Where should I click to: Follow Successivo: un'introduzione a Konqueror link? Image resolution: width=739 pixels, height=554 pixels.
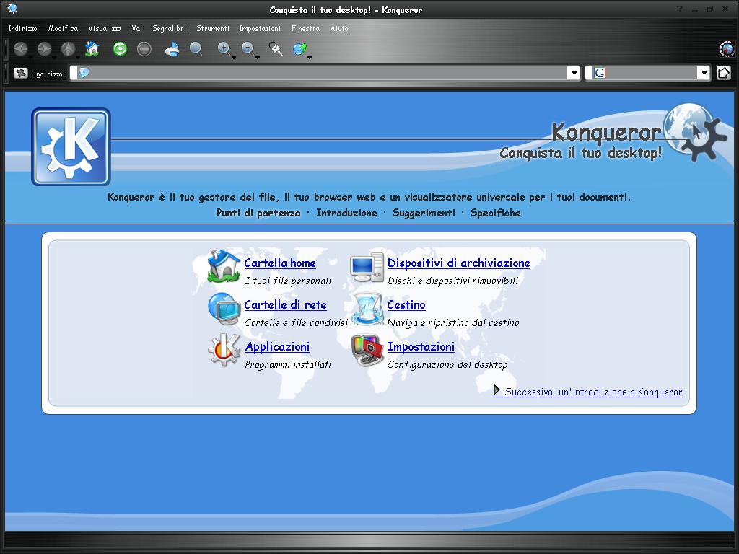[587, 392]
